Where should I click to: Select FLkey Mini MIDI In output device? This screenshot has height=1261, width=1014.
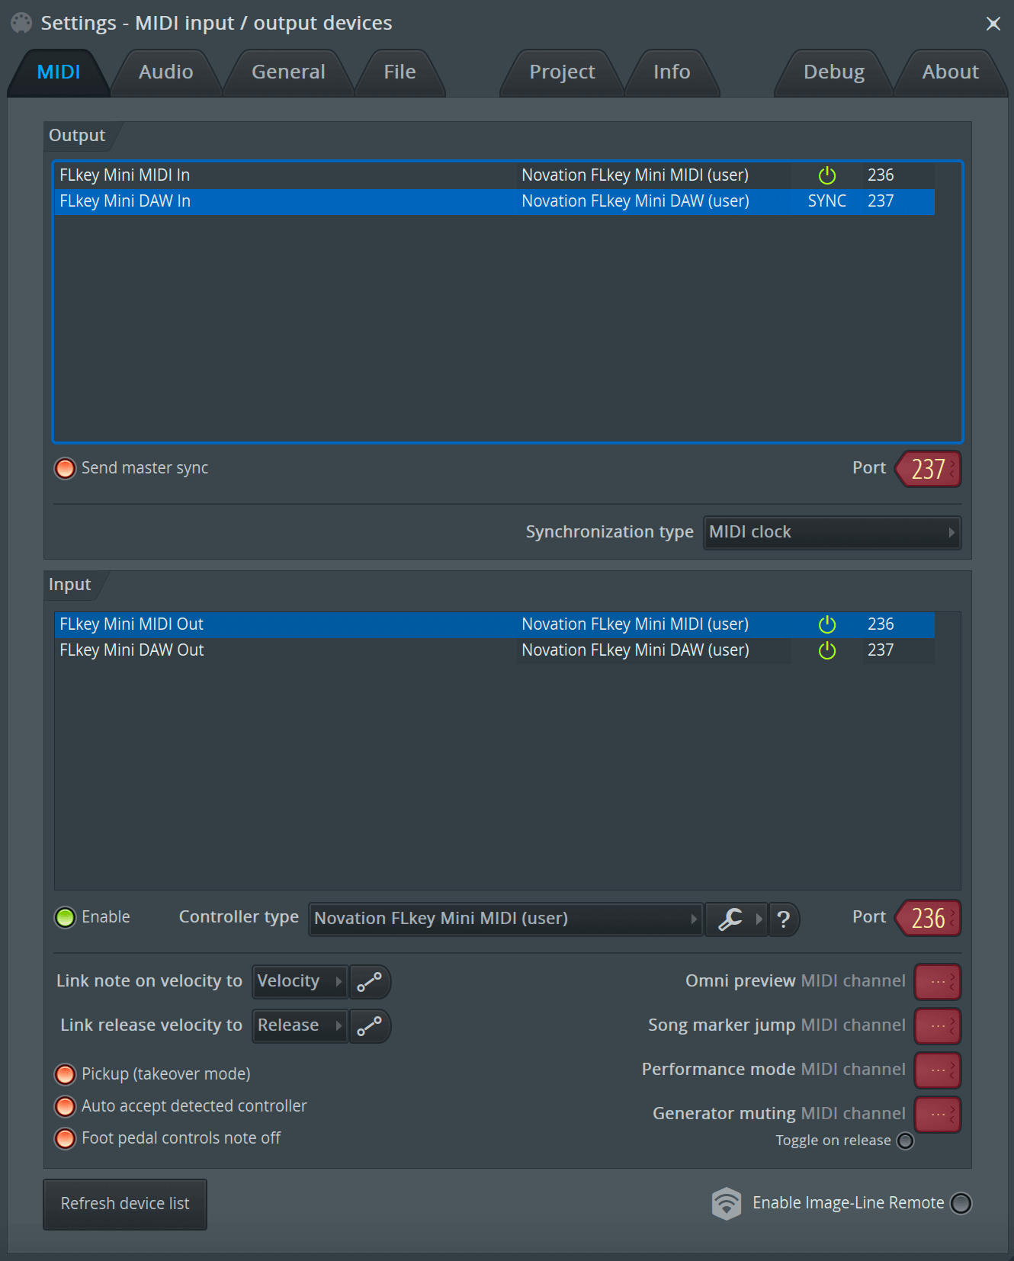coord(495,175)
